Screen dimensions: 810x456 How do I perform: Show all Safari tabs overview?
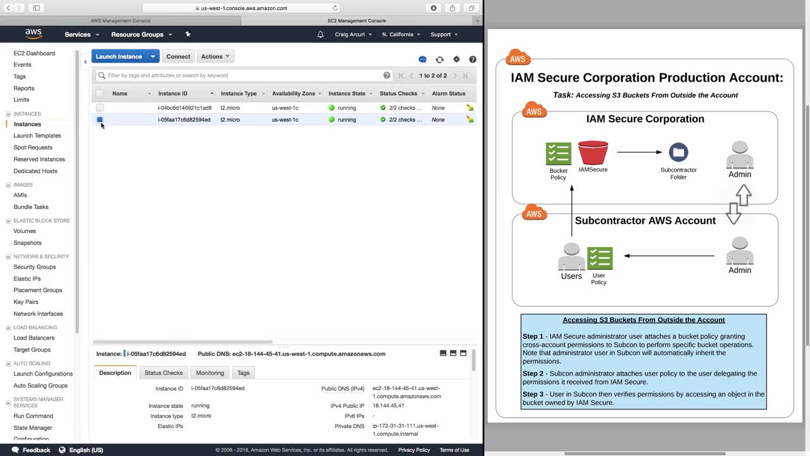[471, 8]
